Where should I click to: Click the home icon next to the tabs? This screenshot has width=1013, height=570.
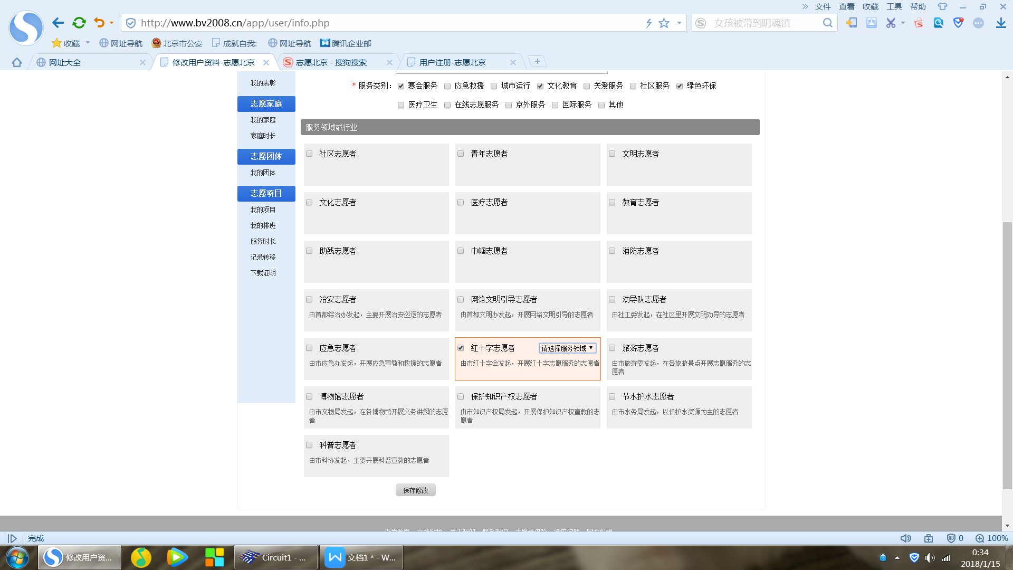tap(17, 62)
